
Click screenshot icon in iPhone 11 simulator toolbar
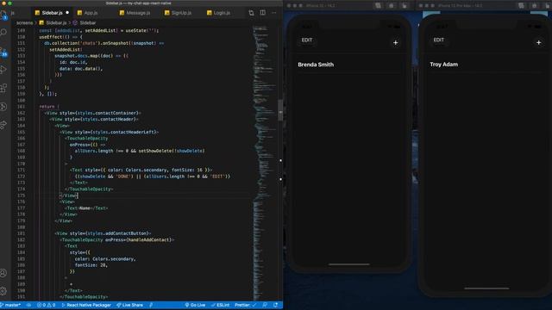pos(378,6)
